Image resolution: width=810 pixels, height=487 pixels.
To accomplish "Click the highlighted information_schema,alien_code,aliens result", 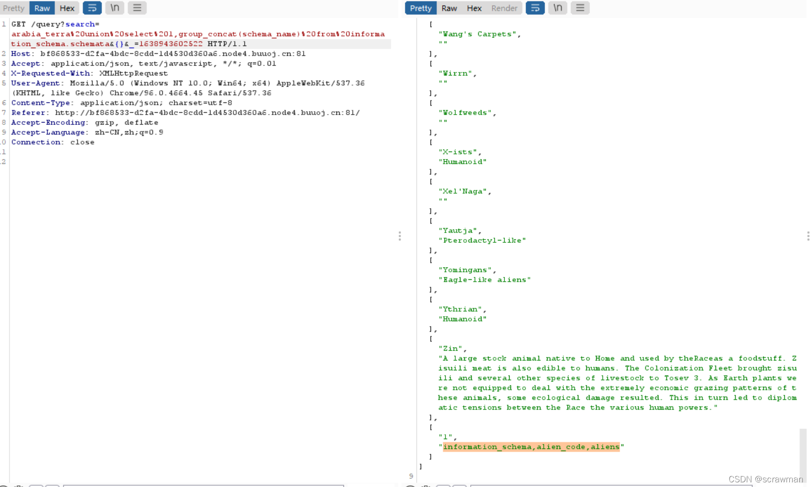I will (531, 447).
